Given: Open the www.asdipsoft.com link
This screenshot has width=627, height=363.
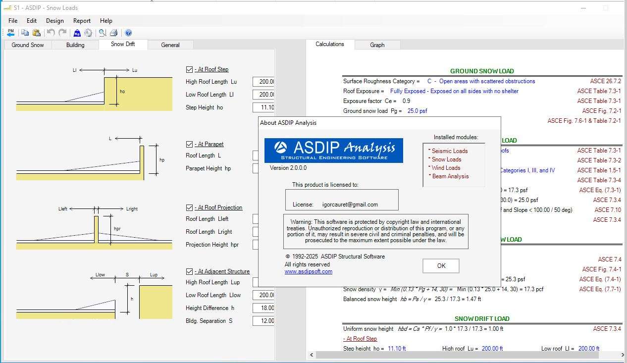Looking at the screenshot, I should pos(308,271).
